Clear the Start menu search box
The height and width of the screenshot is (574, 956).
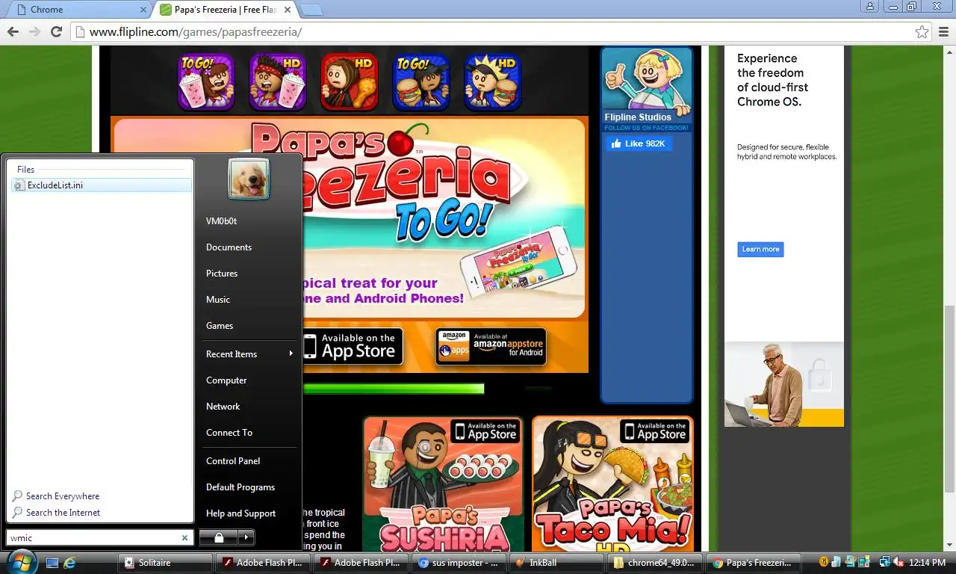184,537
